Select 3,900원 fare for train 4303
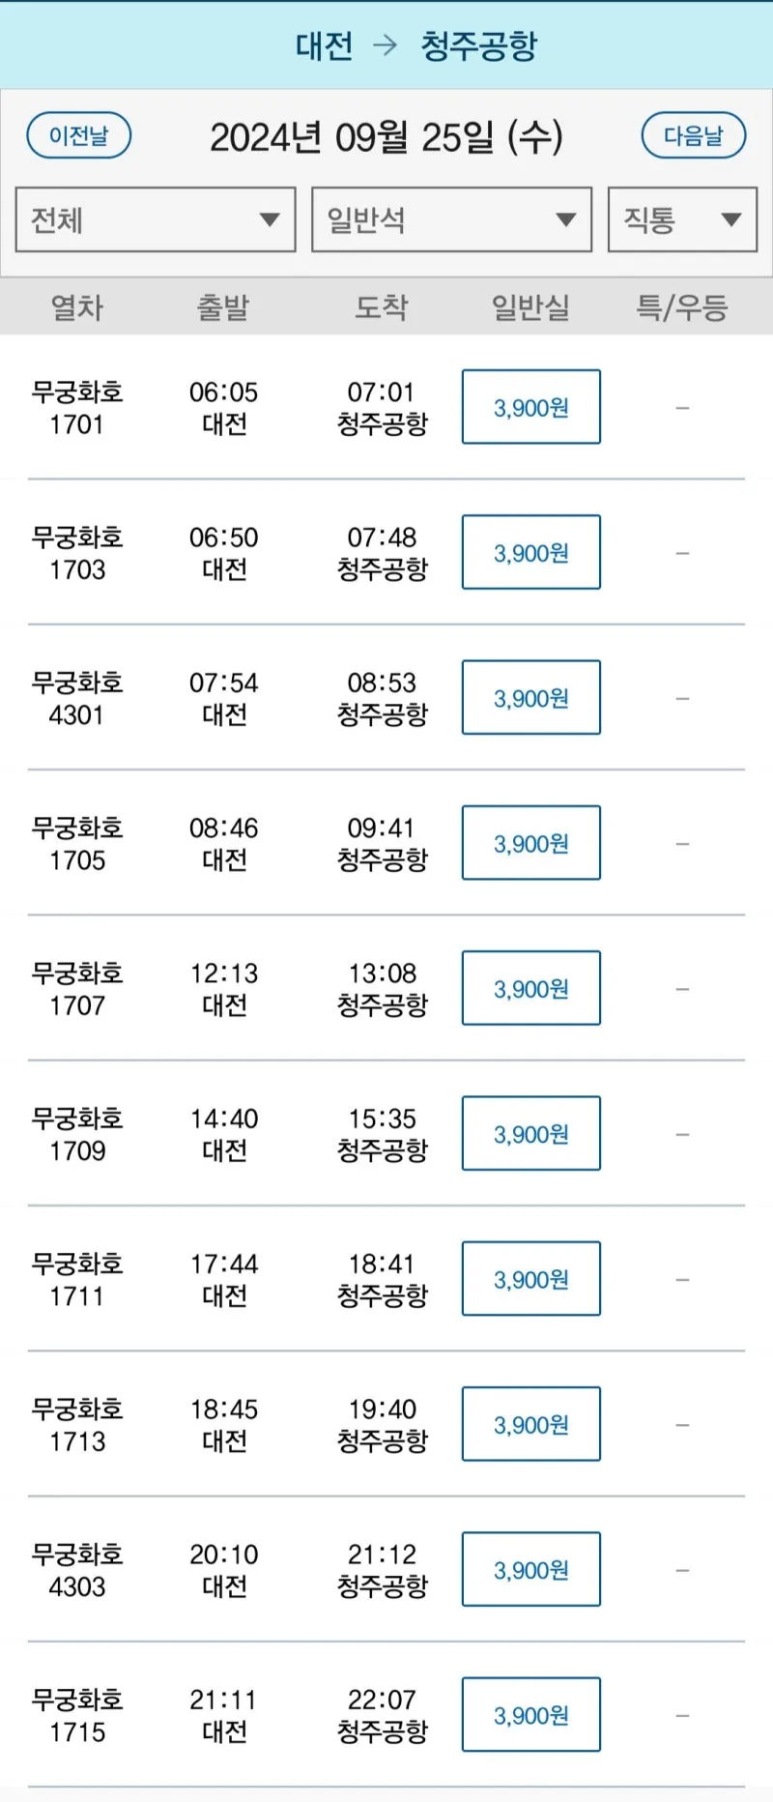Viewport: 773px width, 1802px height. point(531,1569)
